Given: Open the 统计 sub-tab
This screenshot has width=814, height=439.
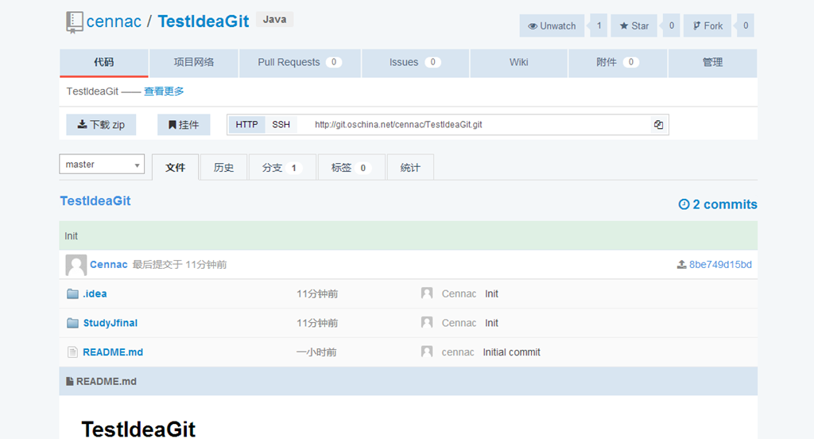Looking at the screenshot, I should pyautogui.click(x=410, y=168).
